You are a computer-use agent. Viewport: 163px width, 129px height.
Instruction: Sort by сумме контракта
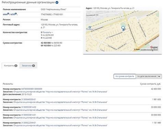[x=125, y=76]
